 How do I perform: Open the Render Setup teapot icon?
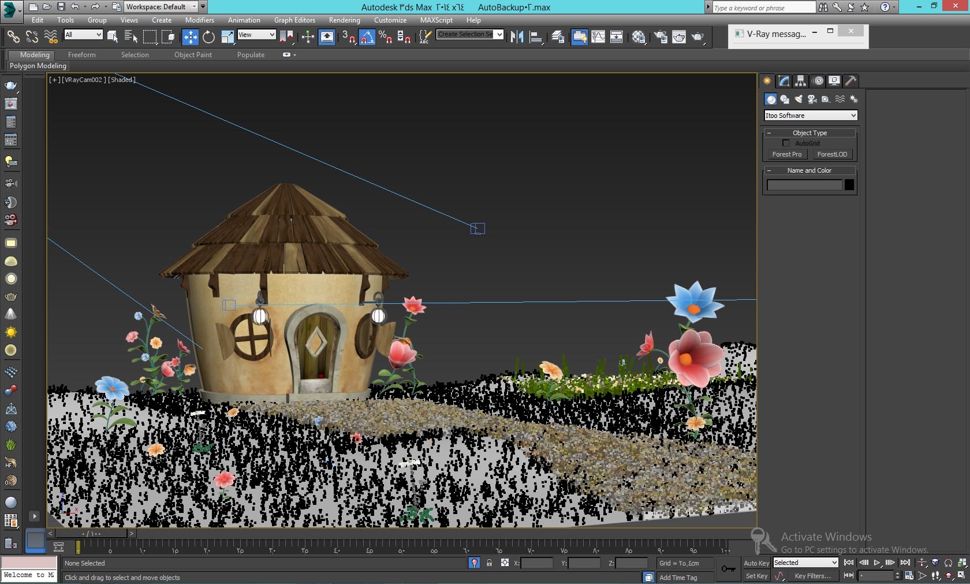(661, 37)
